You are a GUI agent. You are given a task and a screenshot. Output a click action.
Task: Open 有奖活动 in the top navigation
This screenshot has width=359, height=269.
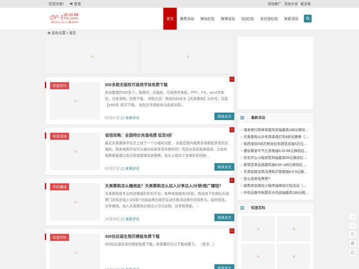(x=291, y=19)
